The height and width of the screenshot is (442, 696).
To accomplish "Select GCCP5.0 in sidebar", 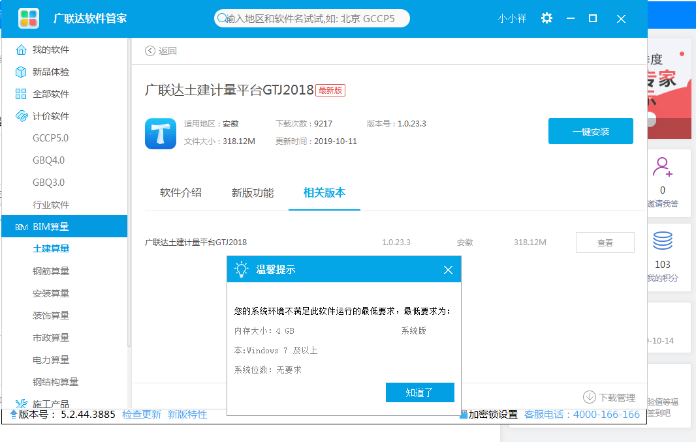I will (x=51, y=138).
